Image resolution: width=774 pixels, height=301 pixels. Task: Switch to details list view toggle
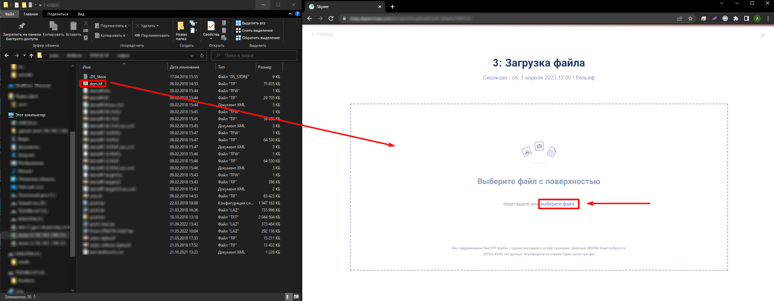tap(288, 297)
